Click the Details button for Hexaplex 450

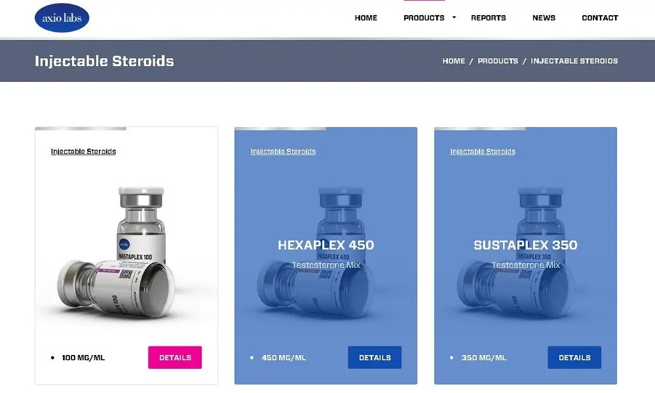click(x=375, y=358)
